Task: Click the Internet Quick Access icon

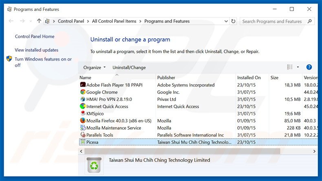Action: [83, 106]
